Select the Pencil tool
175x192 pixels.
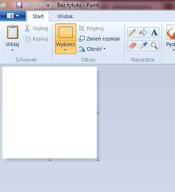[132, 33]
